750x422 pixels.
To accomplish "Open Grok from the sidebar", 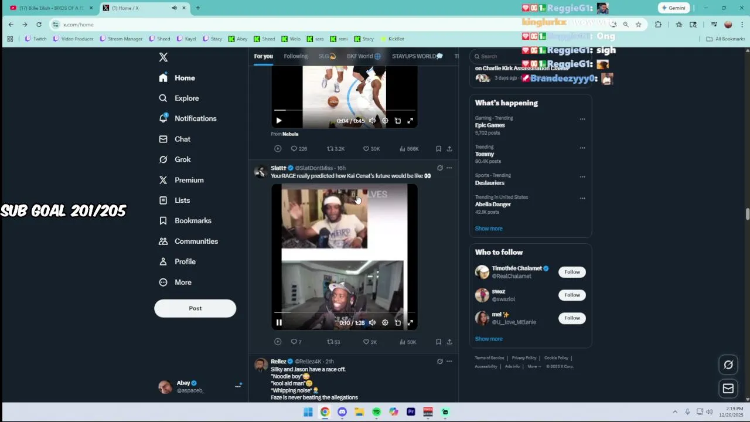I will [175, 159].
